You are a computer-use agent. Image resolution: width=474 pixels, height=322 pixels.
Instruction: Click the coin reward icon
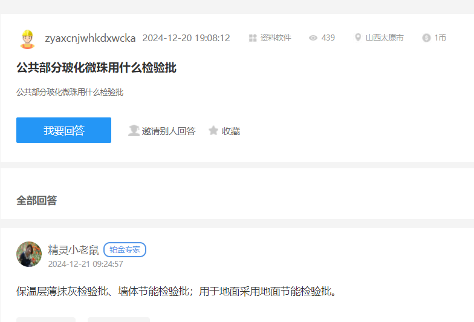coord(426,38)
